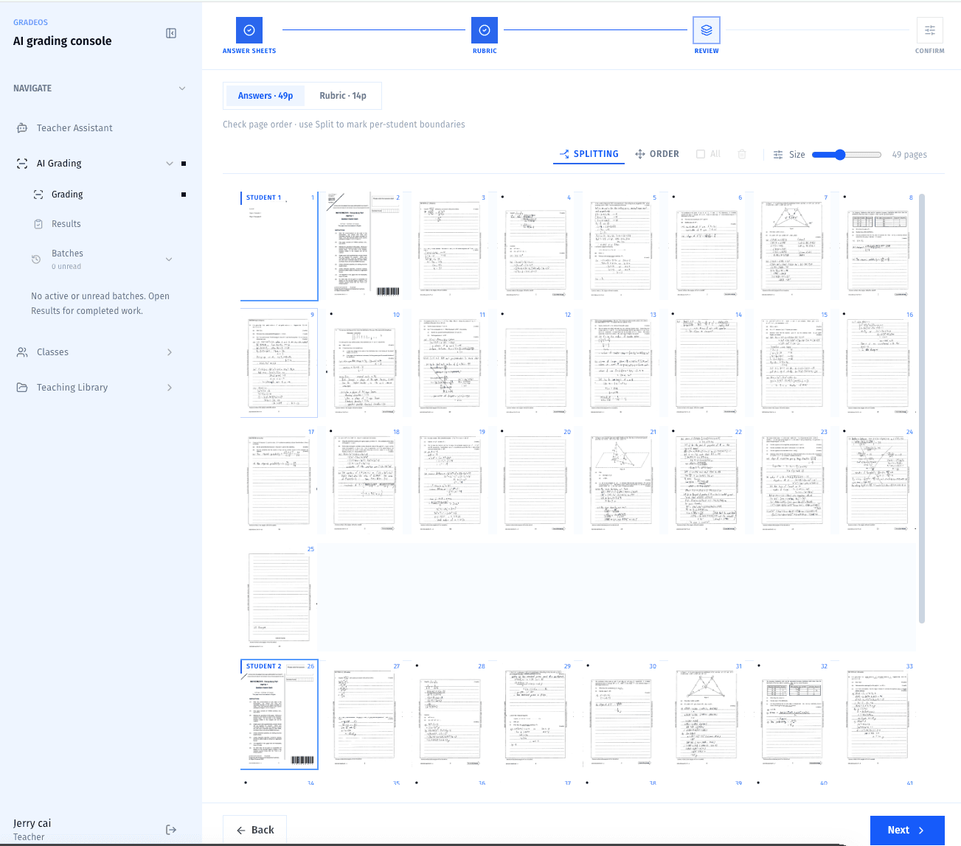The height and width of the screenshot is (846, 961).
Task: Select the Student 2 cover page thumbnail
Action: pos(279,715)
